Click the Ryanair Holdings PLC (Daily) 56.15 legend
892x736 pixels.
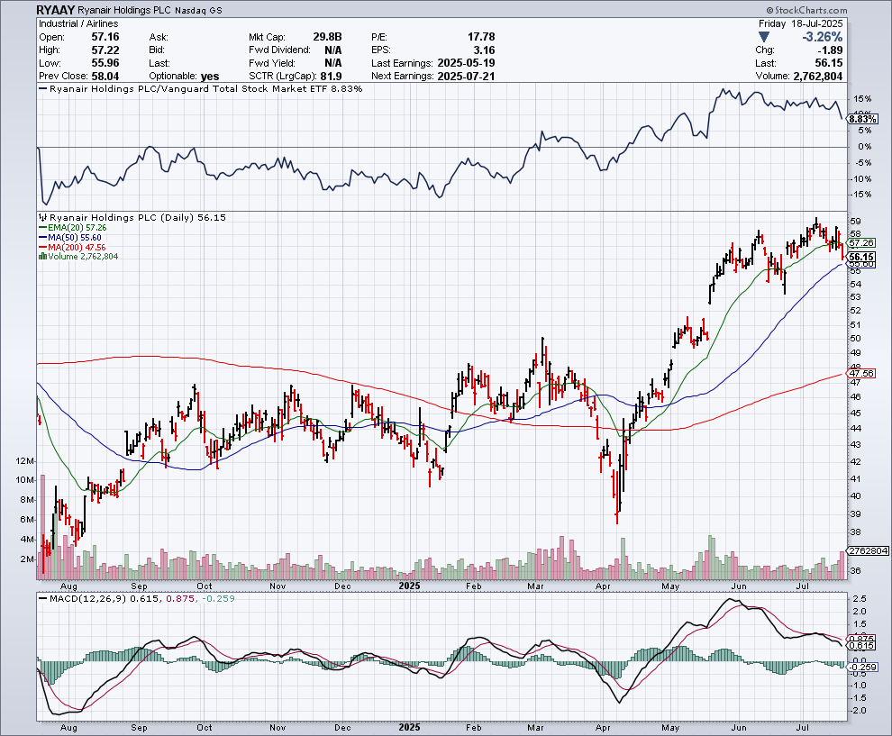coord(138,218)
